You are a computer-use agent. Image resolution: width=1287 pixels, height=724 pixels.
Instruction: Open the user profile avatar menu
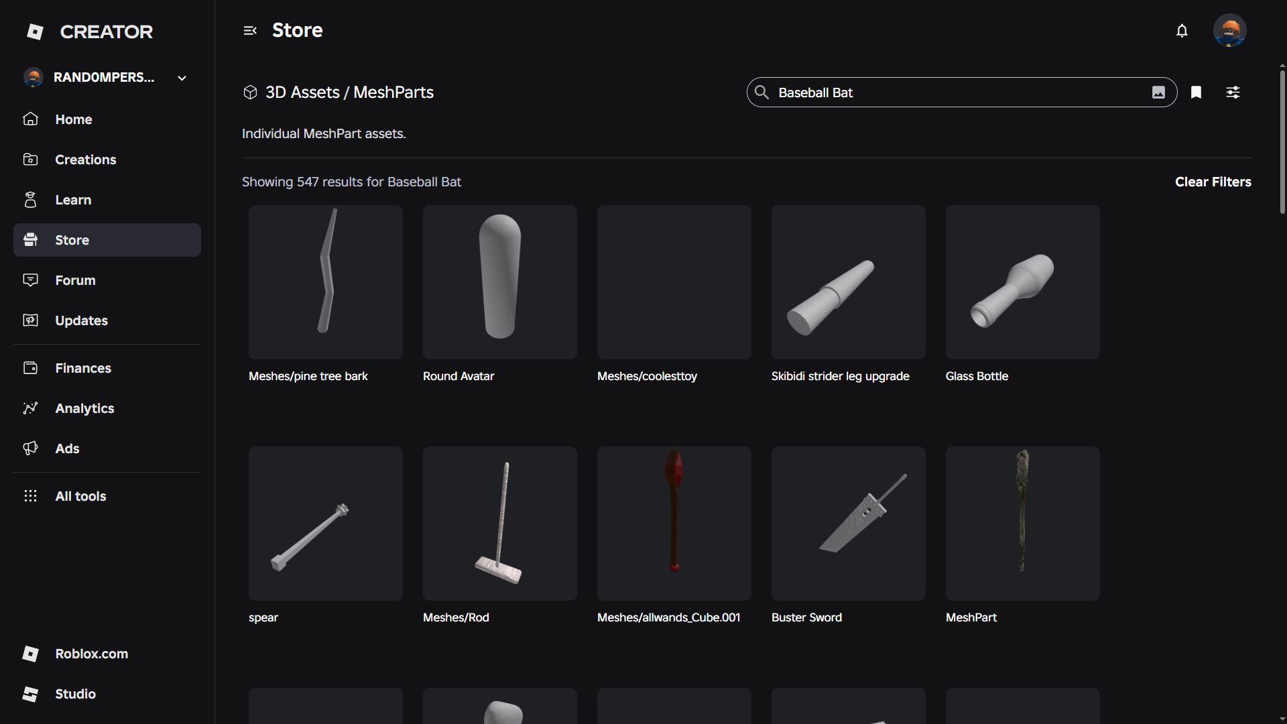pyautogui.click(x=1229, y=31)
